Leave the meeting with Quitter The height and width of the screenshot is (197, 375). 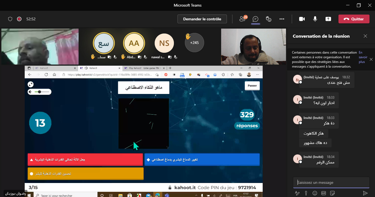coord(354,19)
